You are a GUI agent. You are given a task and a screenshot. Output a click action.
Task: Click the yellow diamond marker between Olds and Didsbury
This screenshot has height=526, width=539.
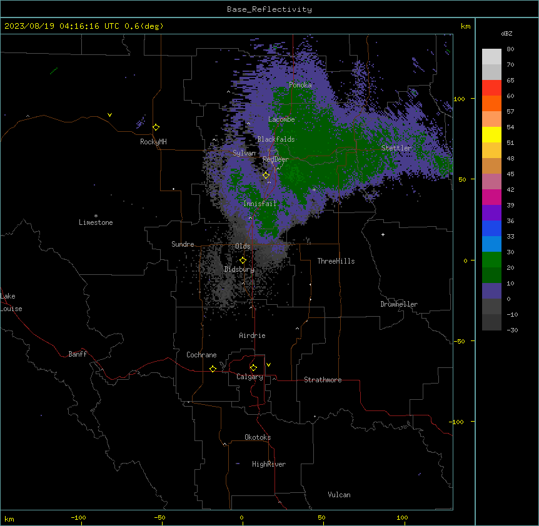tap(243, 261)
